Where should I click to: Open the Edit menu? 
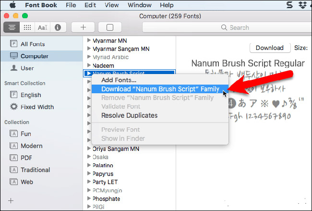pyautogui.click(x=90, y=5)
